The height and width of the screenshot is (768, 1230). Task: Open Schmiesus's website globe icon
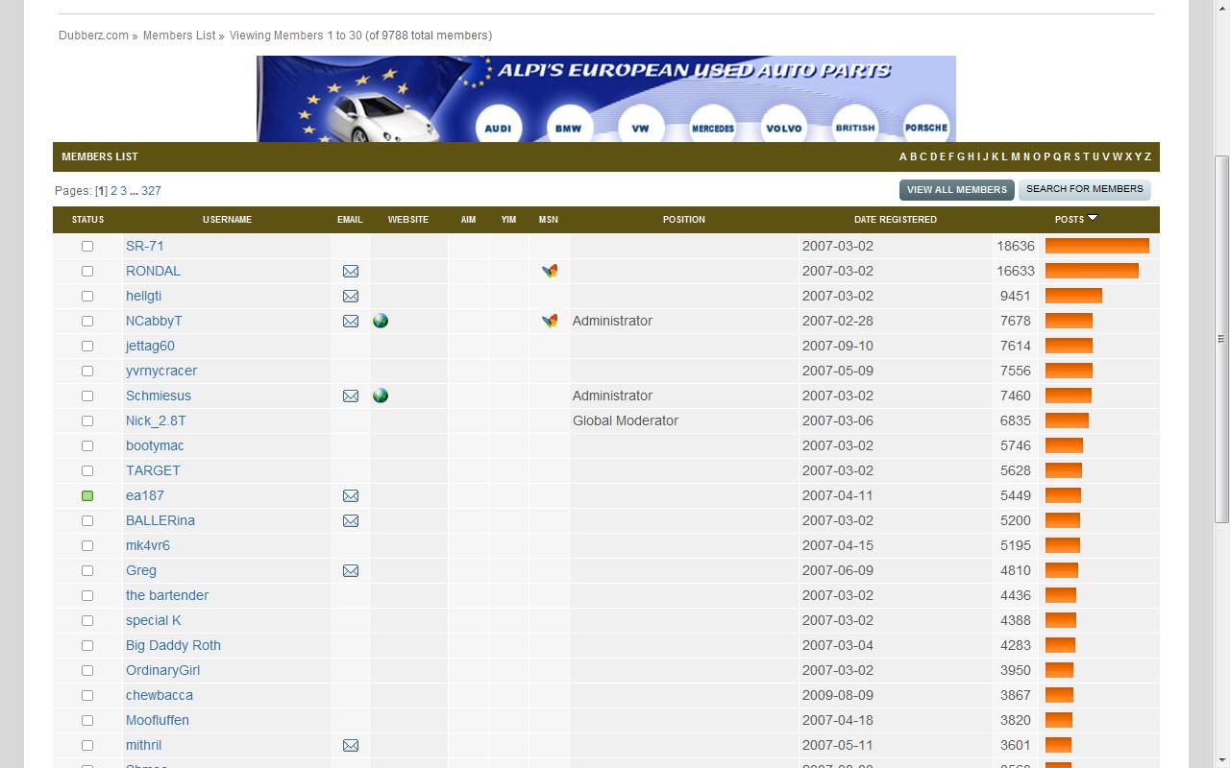(381, 396)
